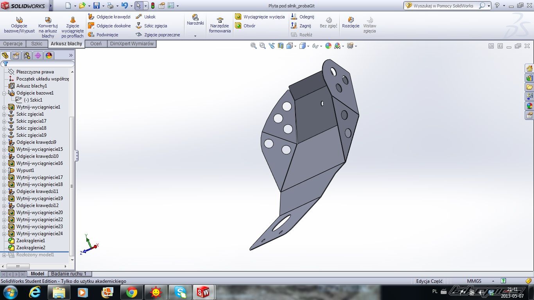Click the Rozcięcie tool
This screenshot has width=534, height=300.
351,22
